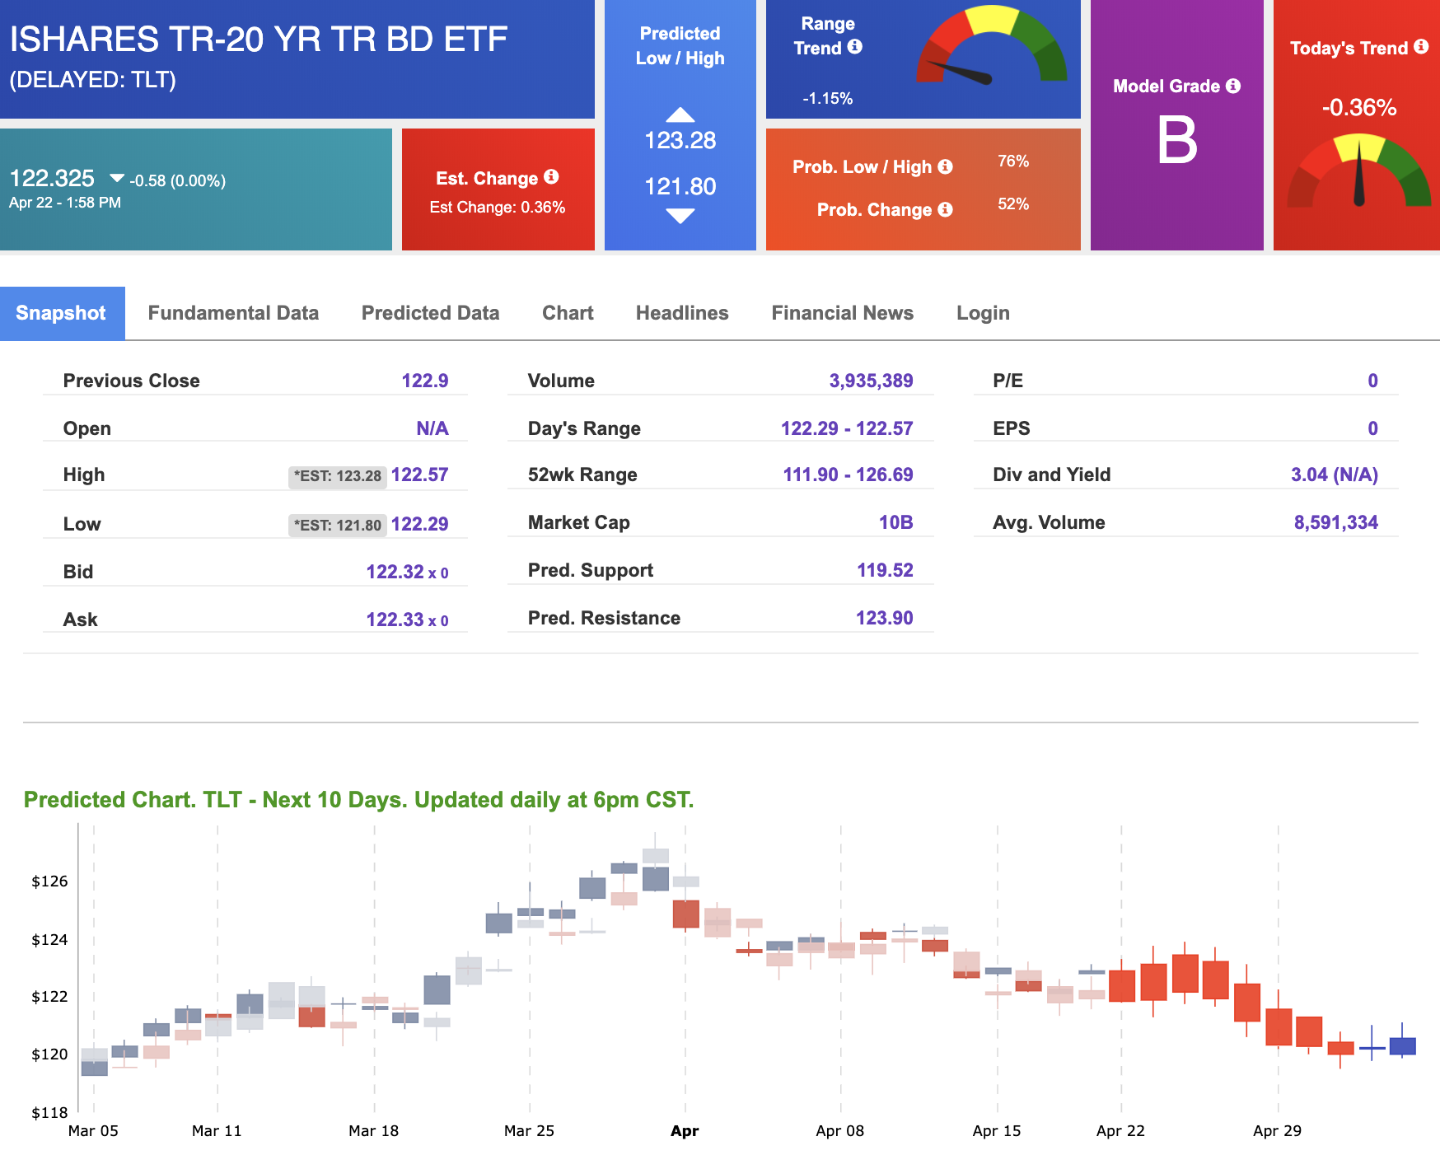Click the Ask value 122.33 x 0
1440x1155 pixels.
(x=407, y=620)
